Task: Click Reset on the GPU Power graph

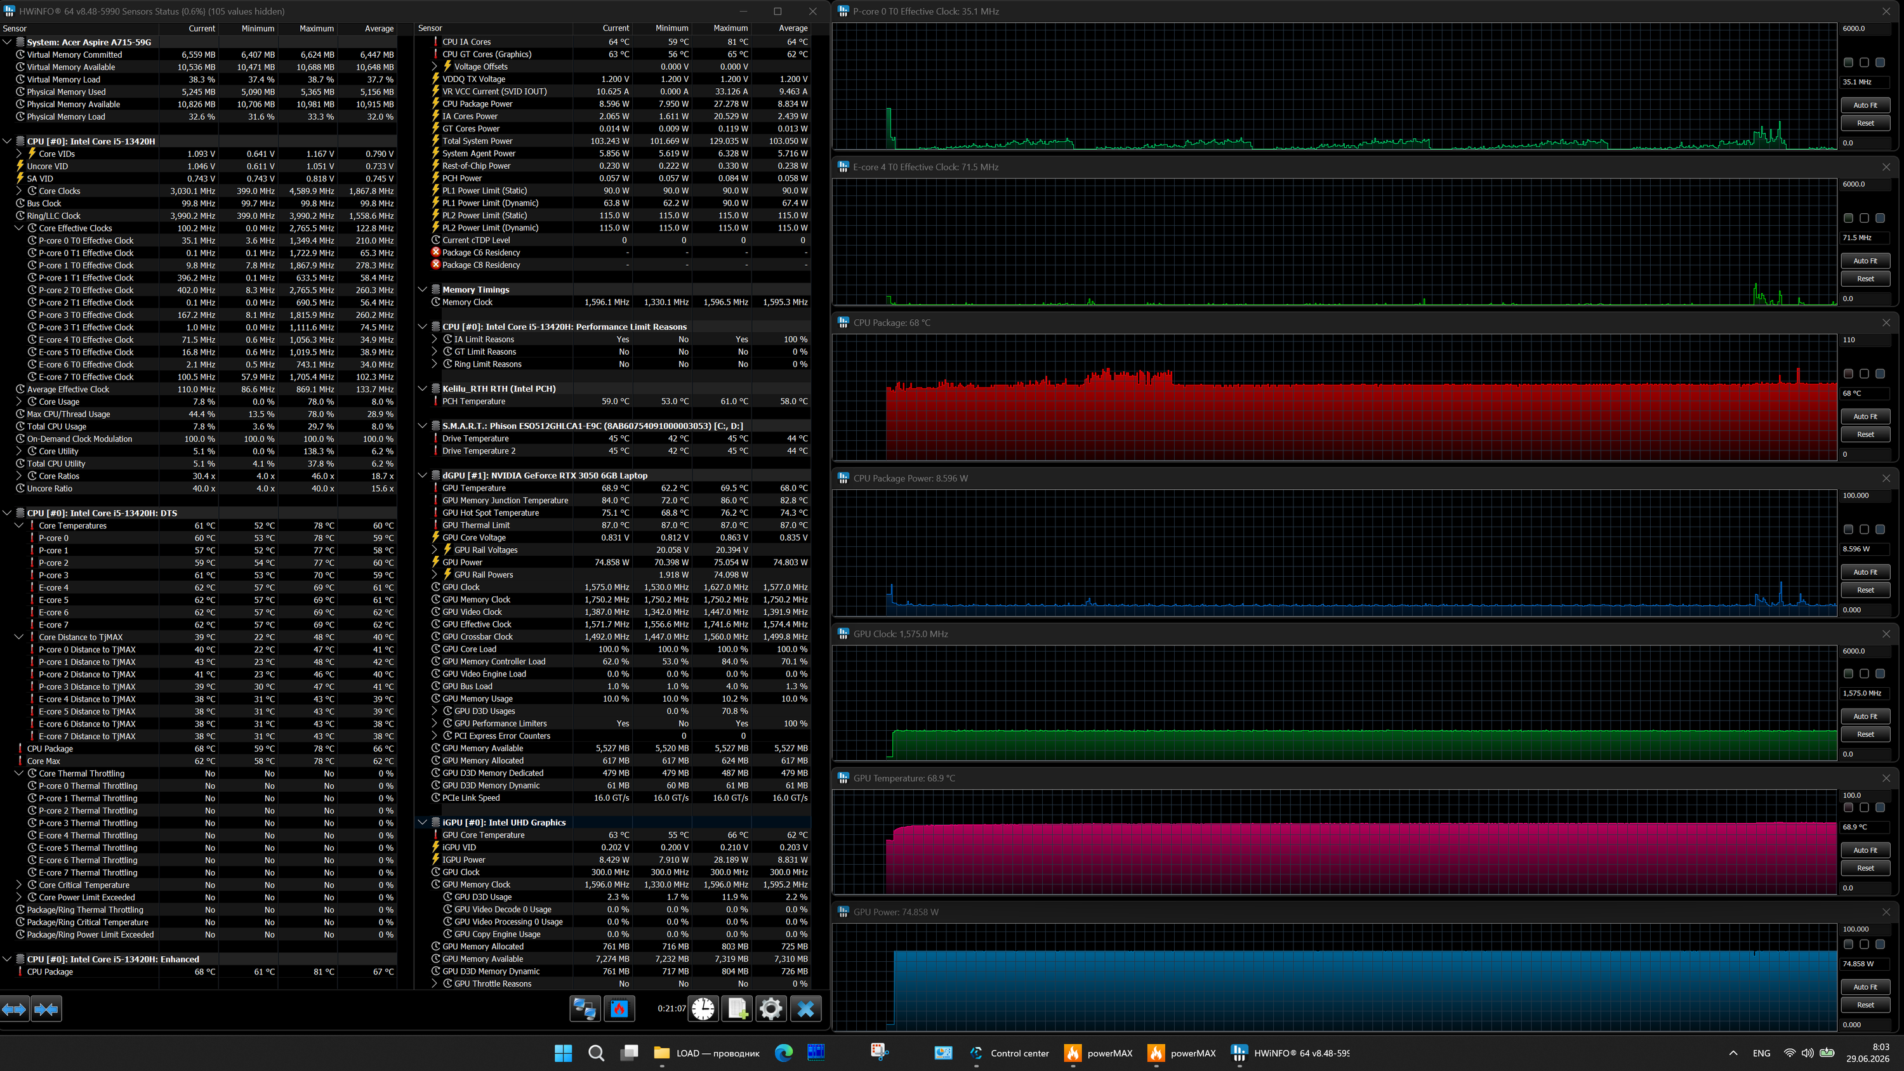Action: [x=1865, y=1004]
